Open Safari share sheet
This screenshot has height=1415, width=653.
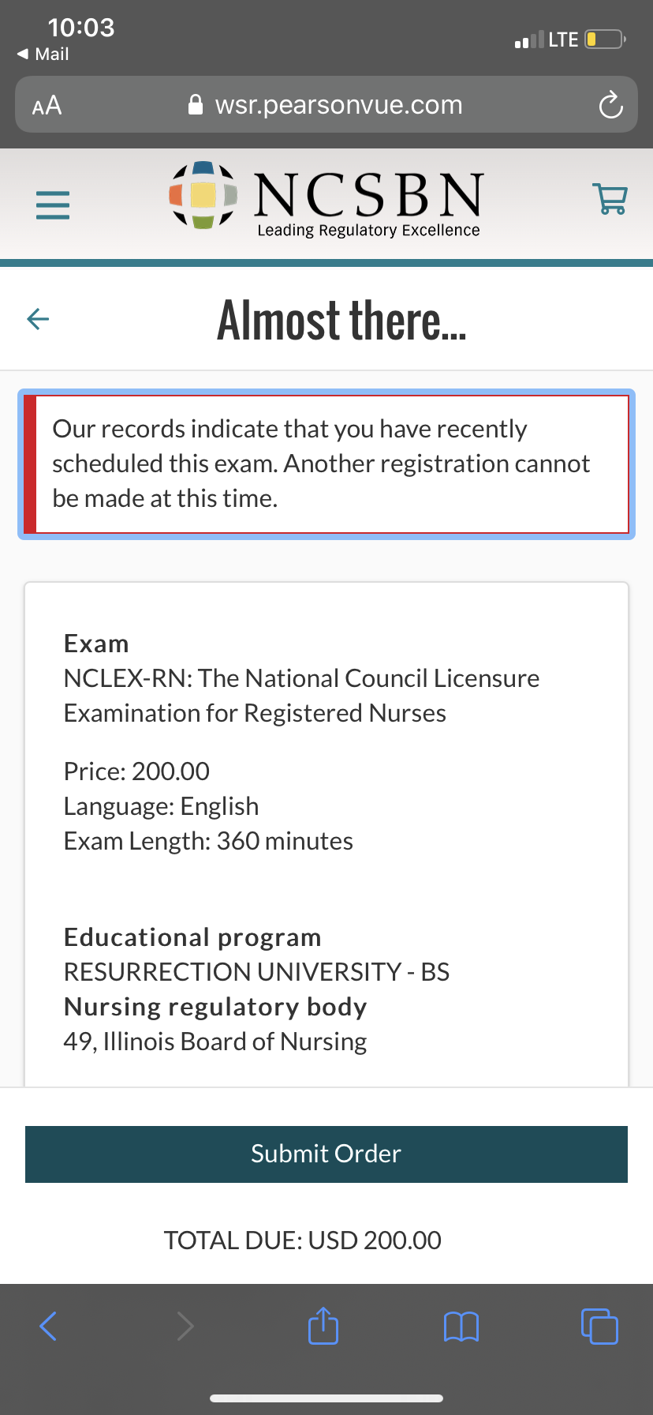click(323, 1326)
